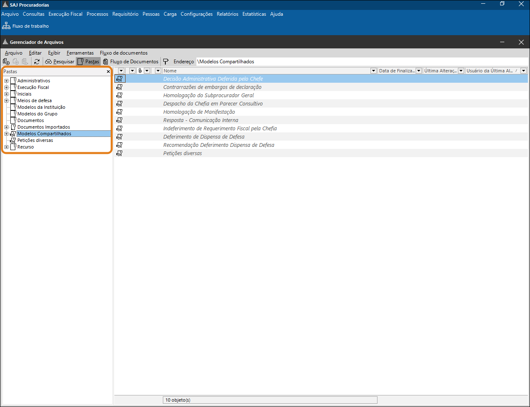
Task: Click the Fluxo de trabalho icon
Action: [6, 26]
